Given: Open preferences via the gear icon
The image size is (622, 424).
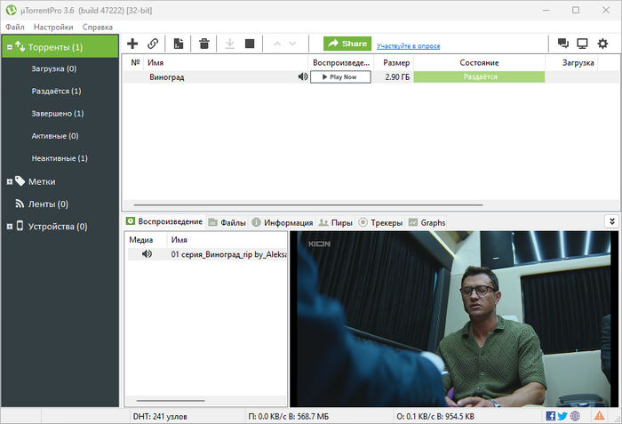Looking at the screenshot, I should (x=602, y=44).
